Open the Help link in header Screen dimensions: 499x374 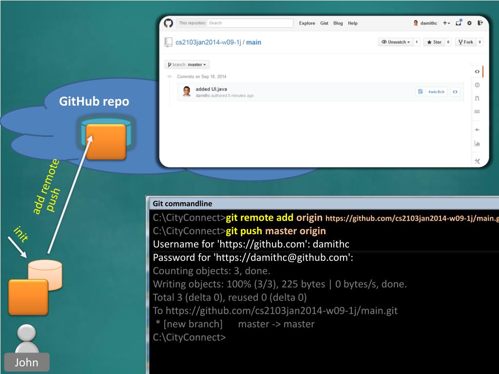(x=353, y=23)
